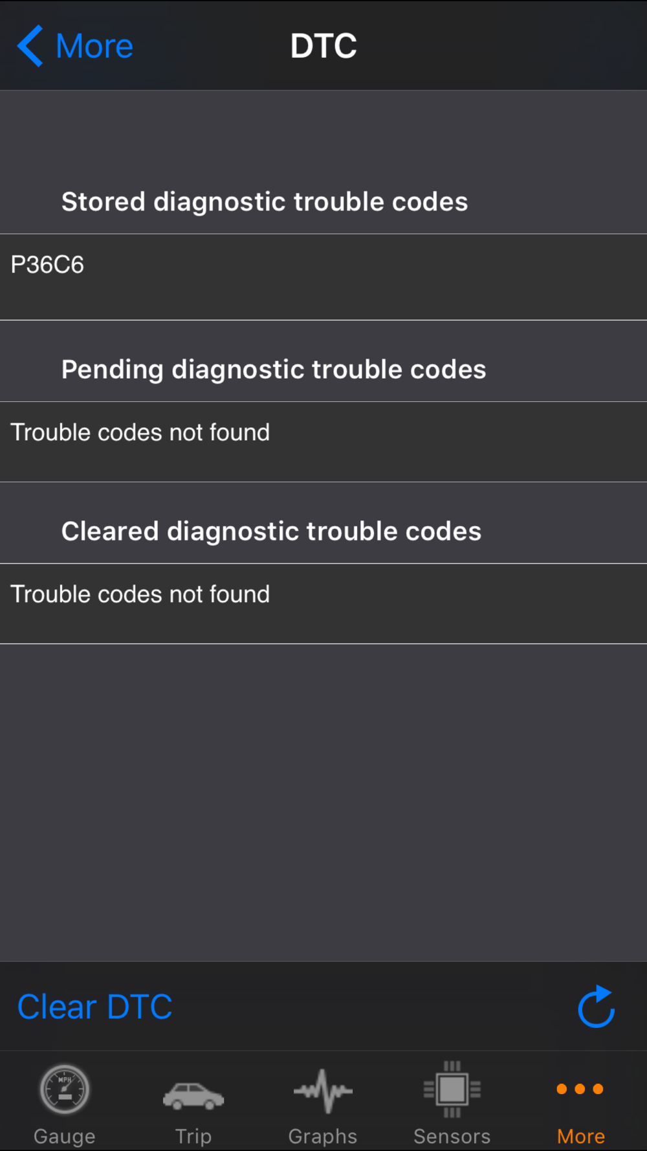Tap the Cleared diagnostic trouble codes header

[271, 531]
